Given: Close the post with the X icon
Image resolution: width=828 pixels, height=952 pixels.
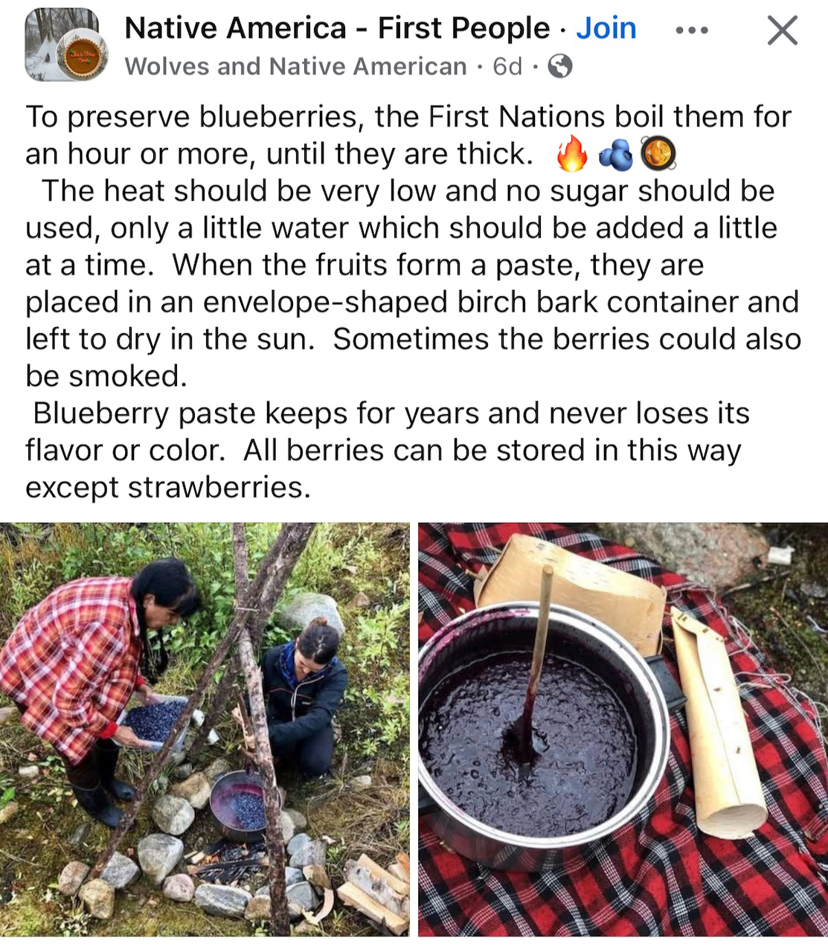Looking at the screenshot, I should 782,30.
